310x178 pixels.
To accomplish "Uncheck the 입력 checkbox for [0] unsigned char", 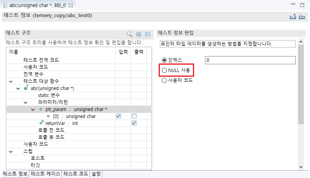I will pyautogui.click(x=119, y=116).
